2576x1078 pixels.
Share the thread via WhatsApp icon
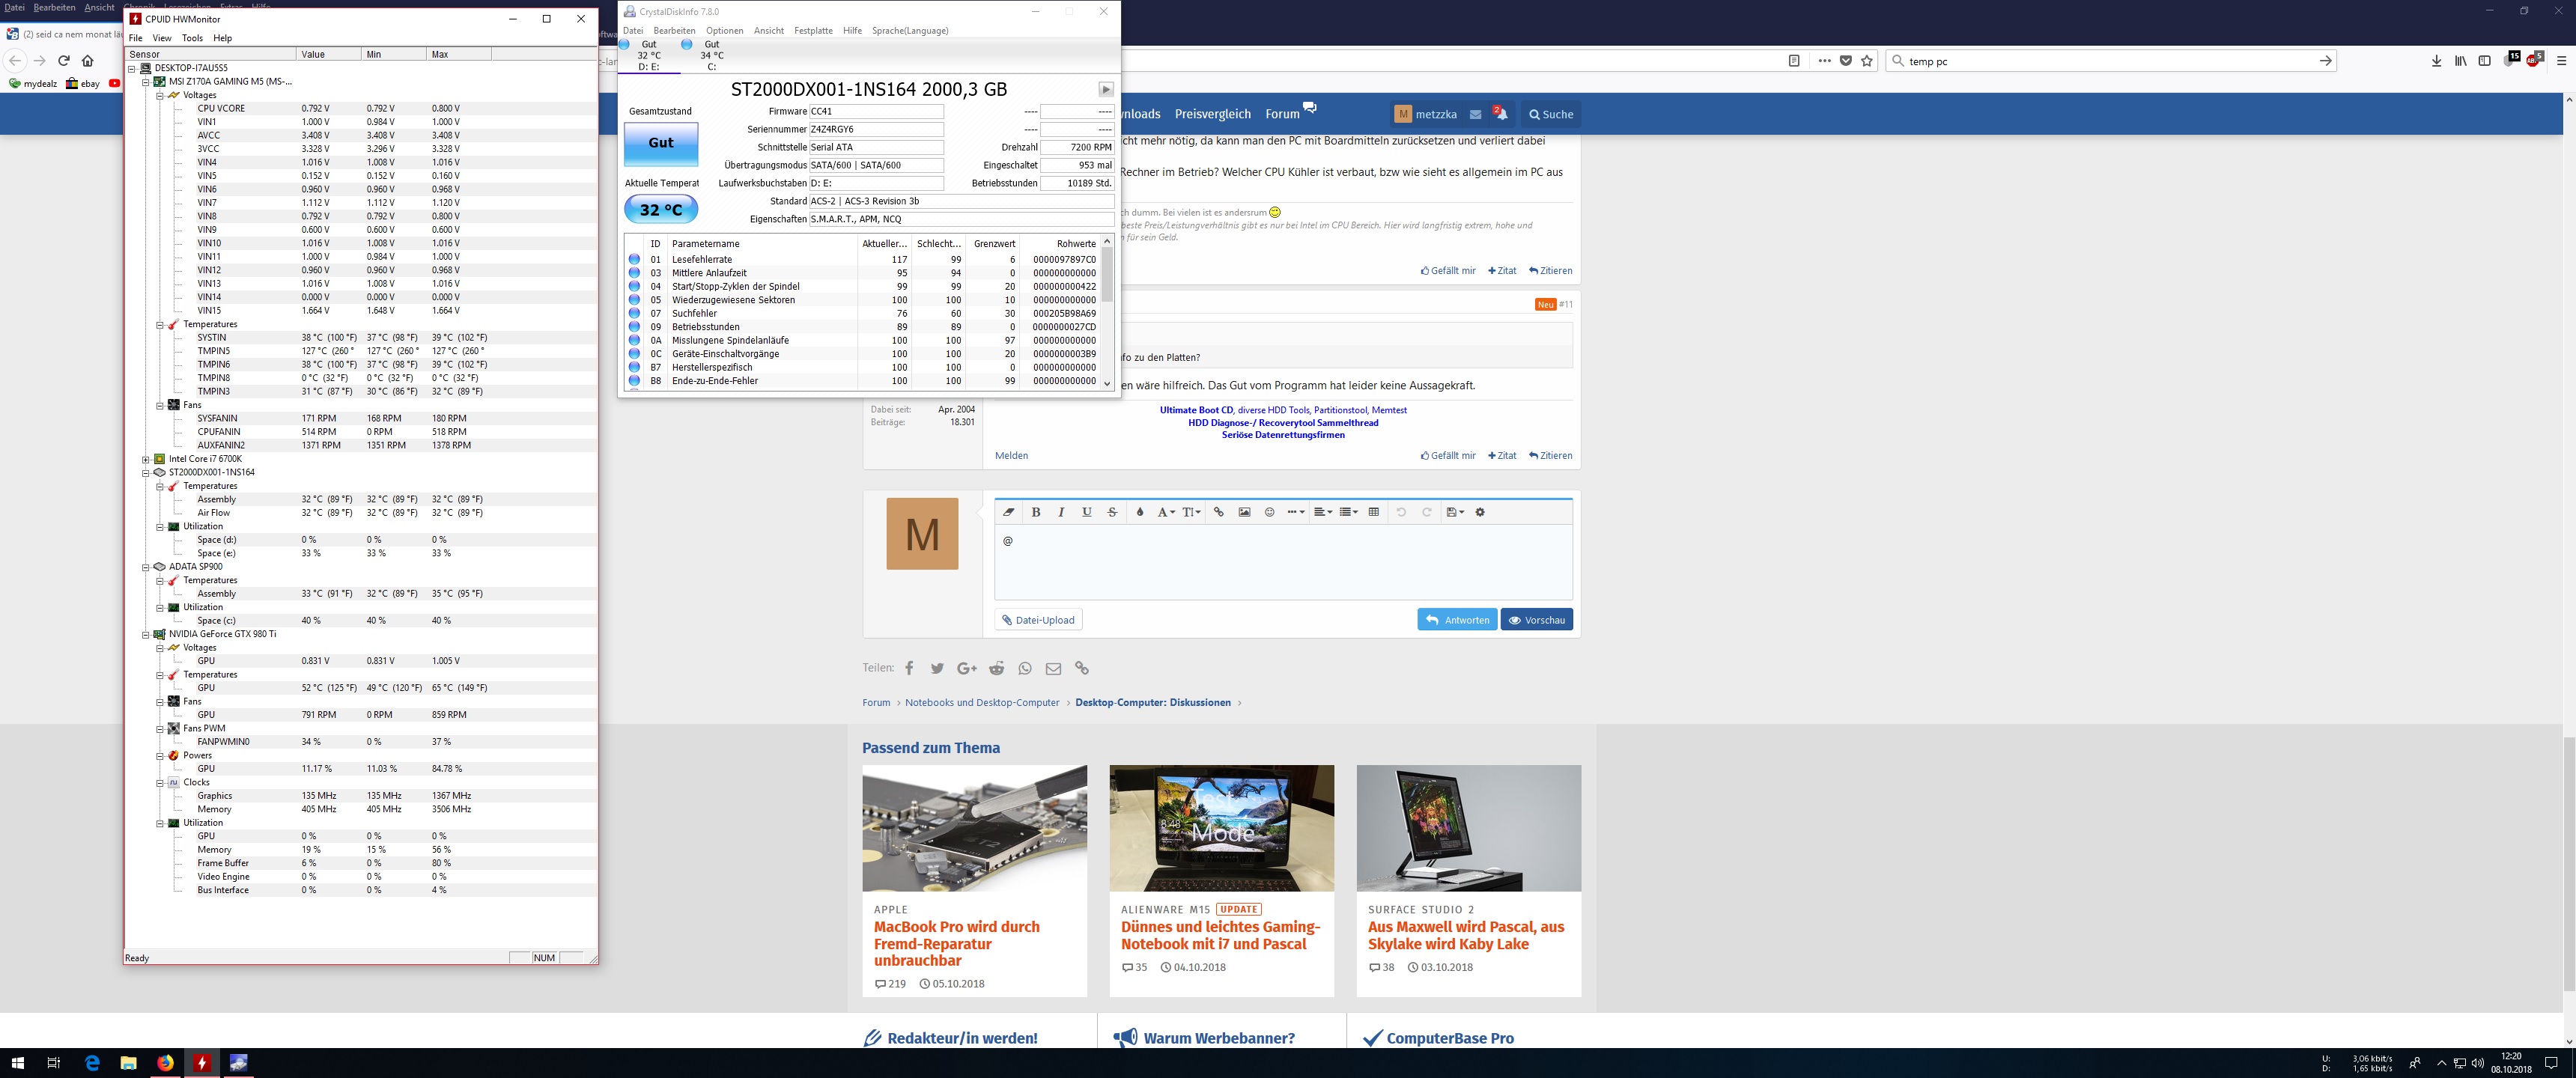1025,668
